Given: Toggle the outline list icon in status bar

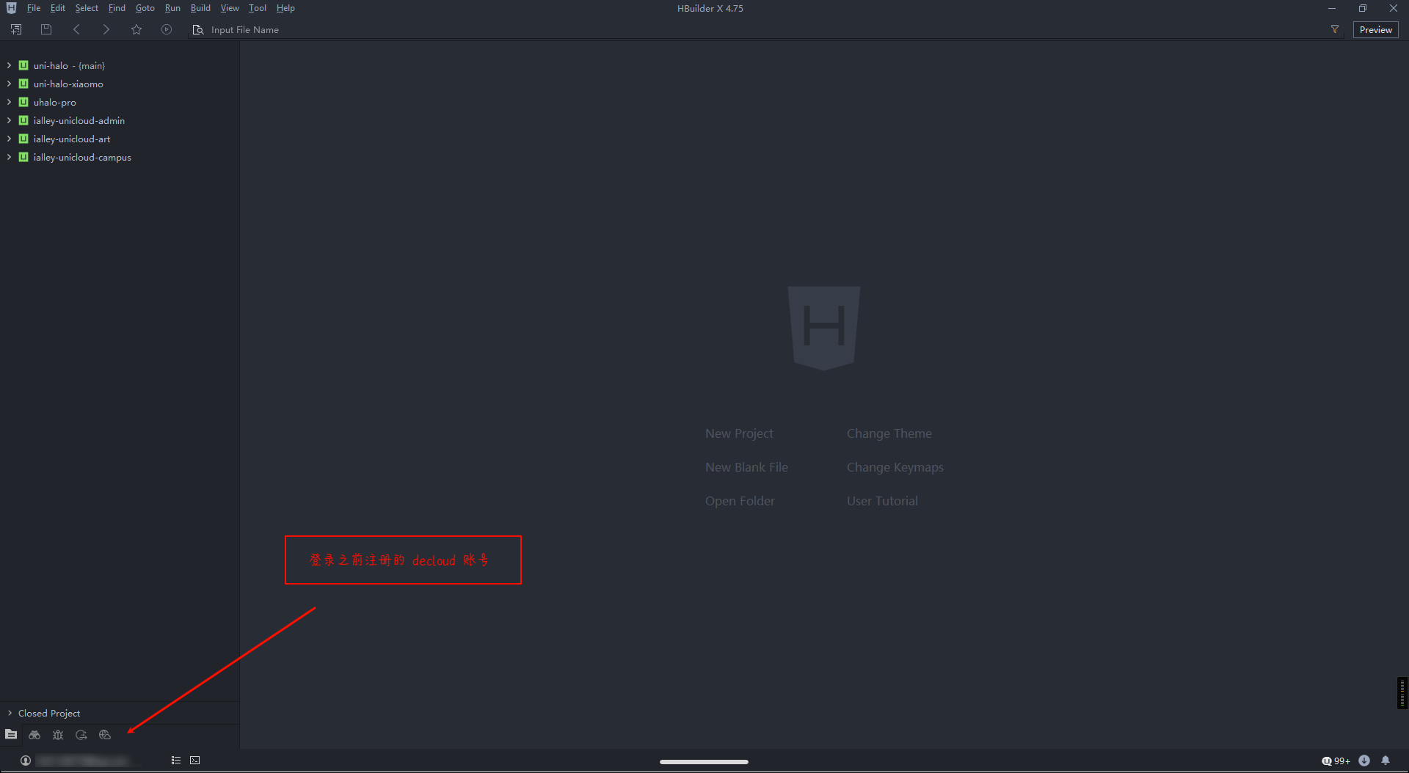Looking at the screenshot, I should coord(176,761).
